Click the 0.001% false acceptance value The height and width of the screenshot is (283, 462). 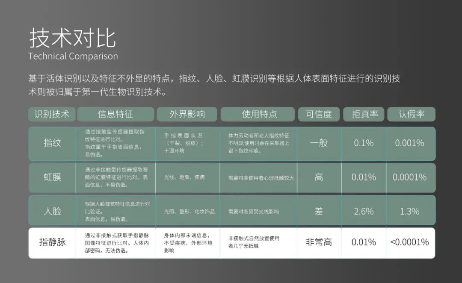pos(409,143)
